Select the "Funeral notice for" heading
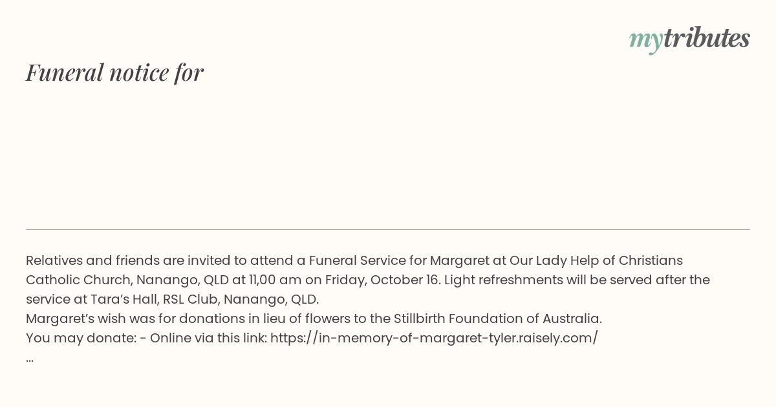The width and height of the screenshot is (776, 407). pyautogui.click(x=114, y=72)
